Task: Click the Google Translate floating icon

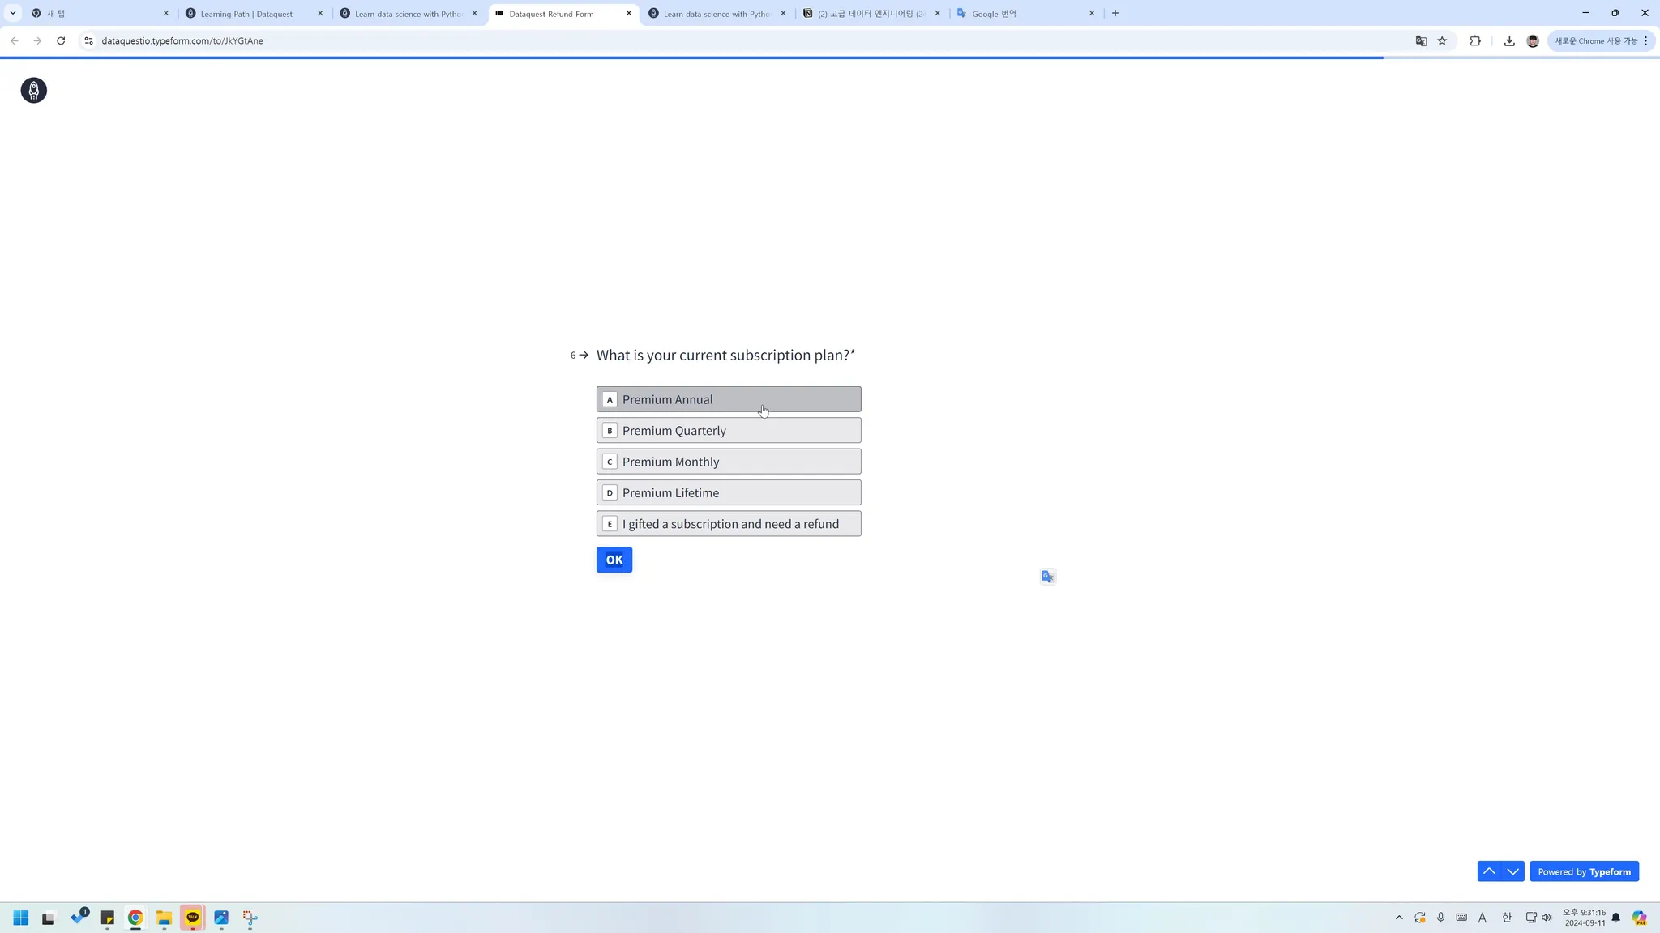Action: (1047, 577)
